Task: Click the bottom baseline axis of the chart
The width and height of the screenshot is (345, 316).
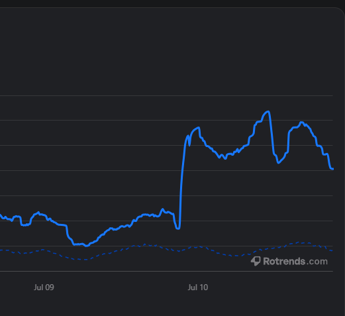Action: [x=166, y=271]
